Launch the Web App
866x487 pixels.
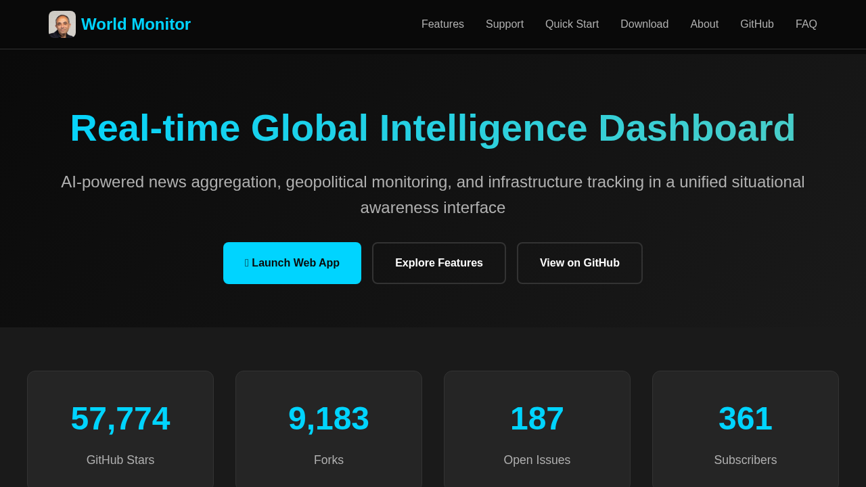(292, 263)
